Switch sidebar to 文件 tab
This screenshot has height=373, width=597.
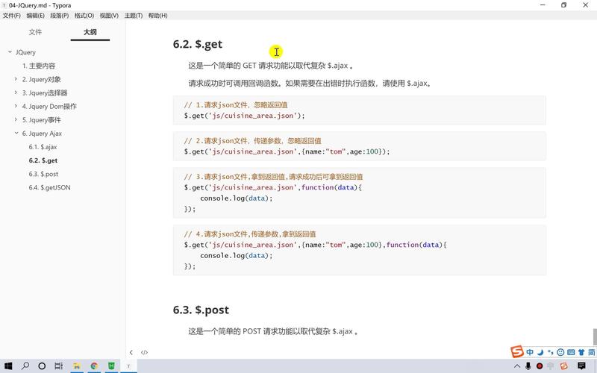[x=35, y=32]
